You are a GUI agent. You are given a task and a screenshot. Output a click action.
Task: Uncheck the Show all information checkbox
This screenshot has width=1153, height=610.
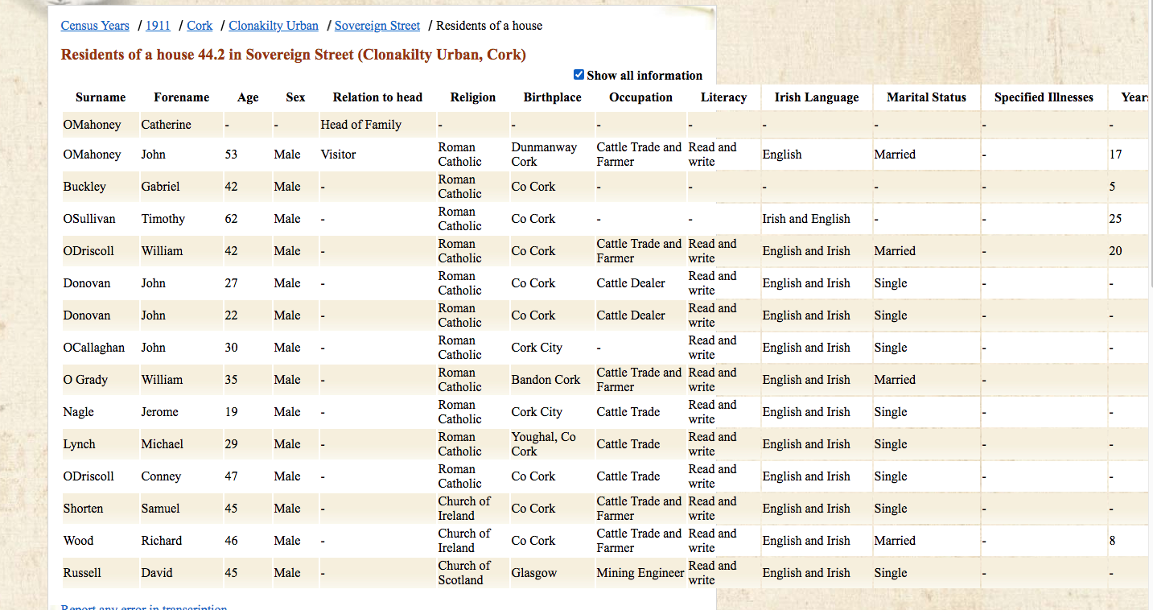point(579,75)
